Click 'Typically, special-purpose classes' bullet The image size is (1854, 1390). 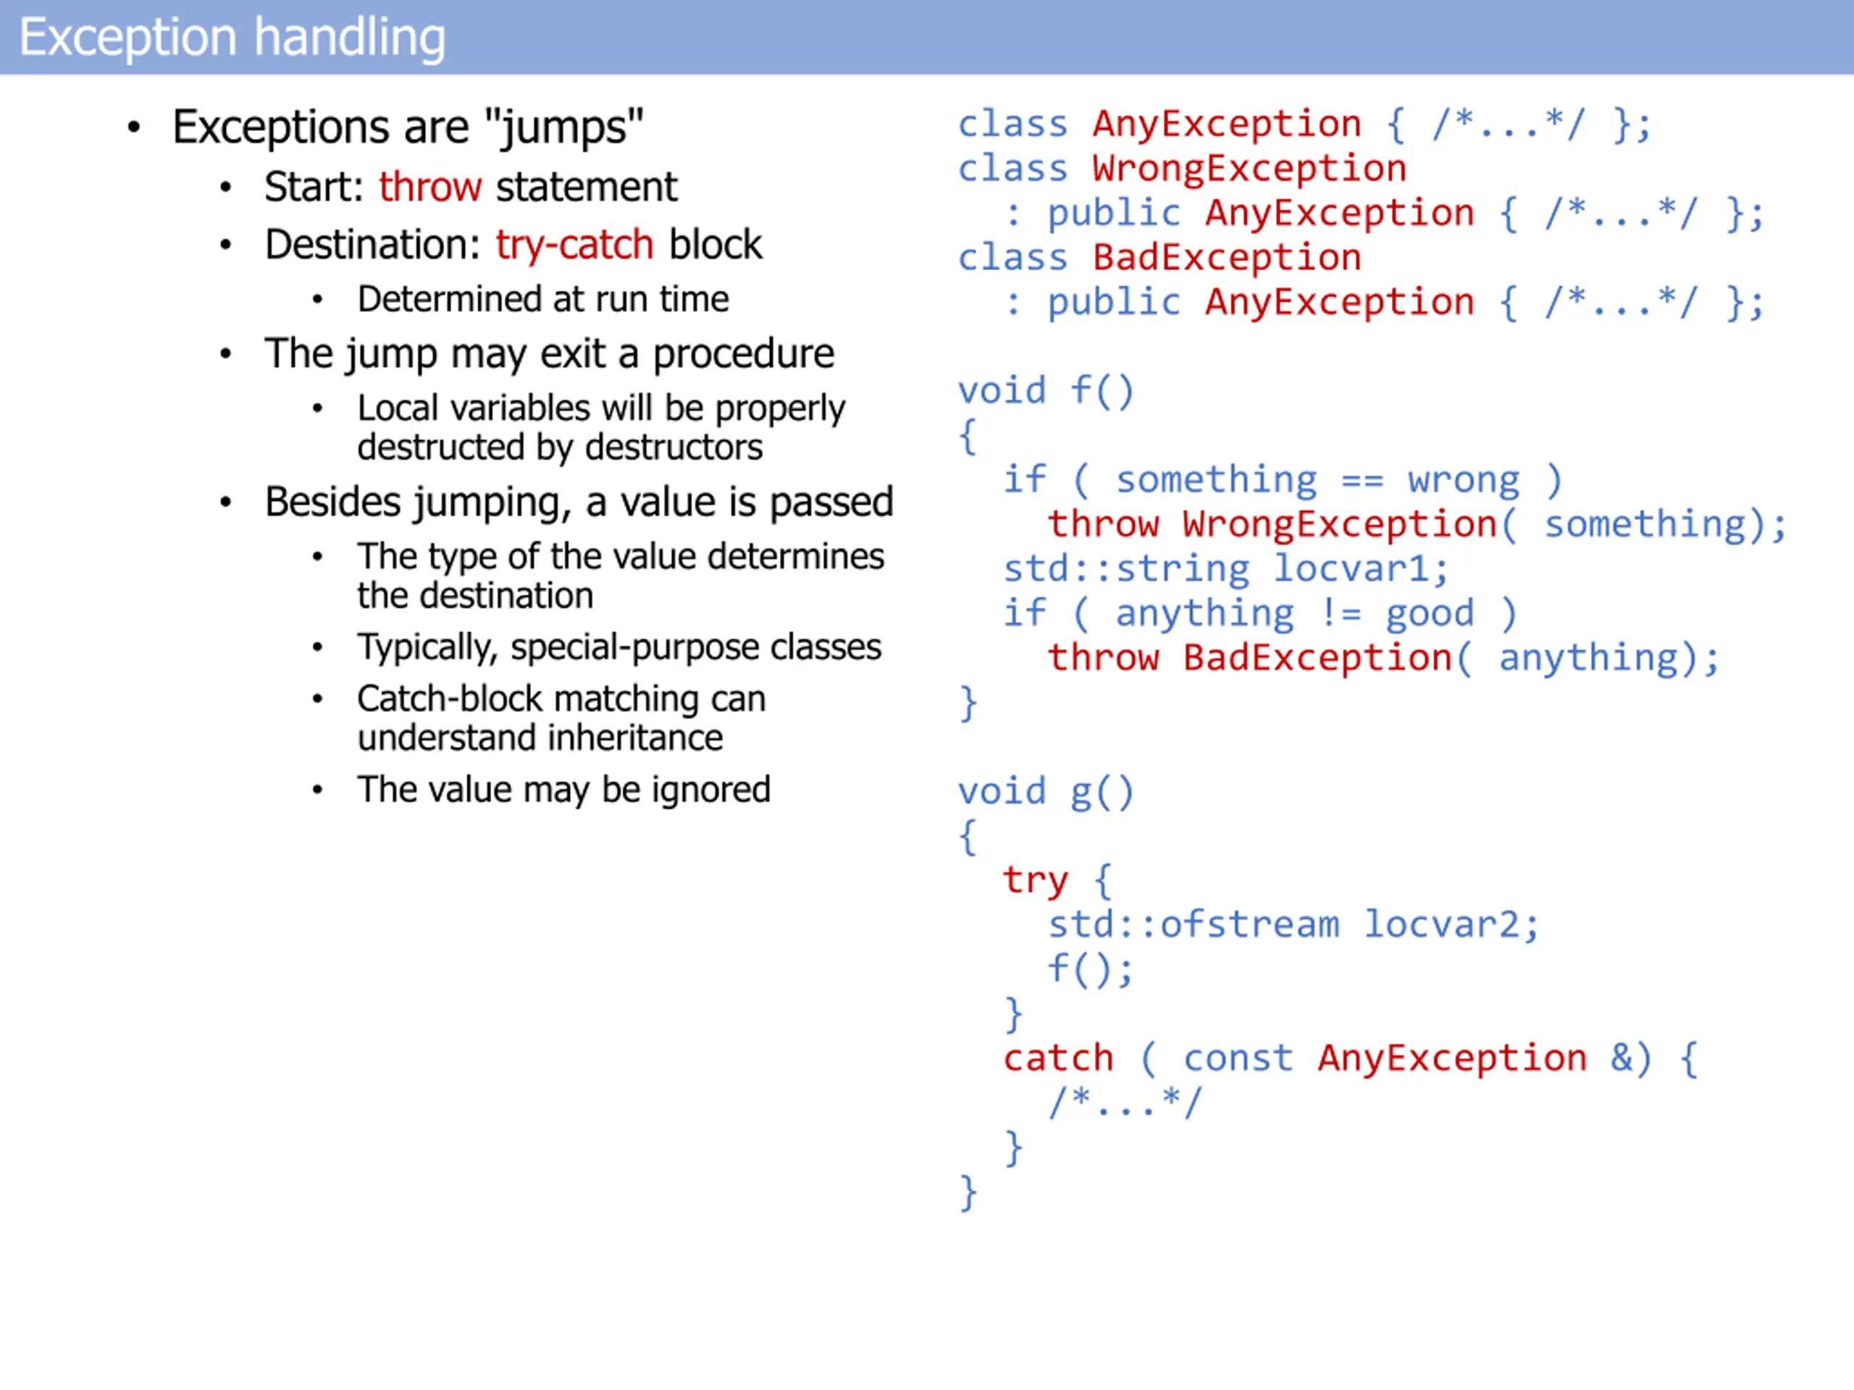[x=619, y=648]
